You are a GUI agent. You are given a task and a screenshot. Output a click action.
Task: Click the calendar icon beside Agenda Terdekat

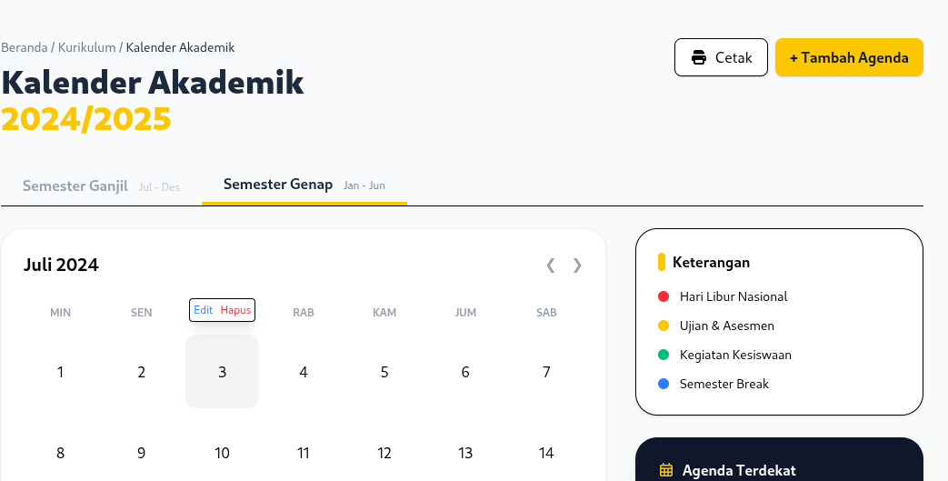tap(666, 470)
